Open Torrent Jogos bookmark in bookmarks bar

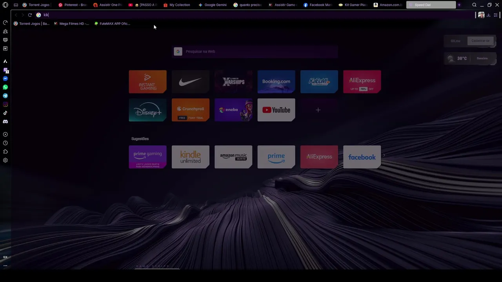click(31, 23)
